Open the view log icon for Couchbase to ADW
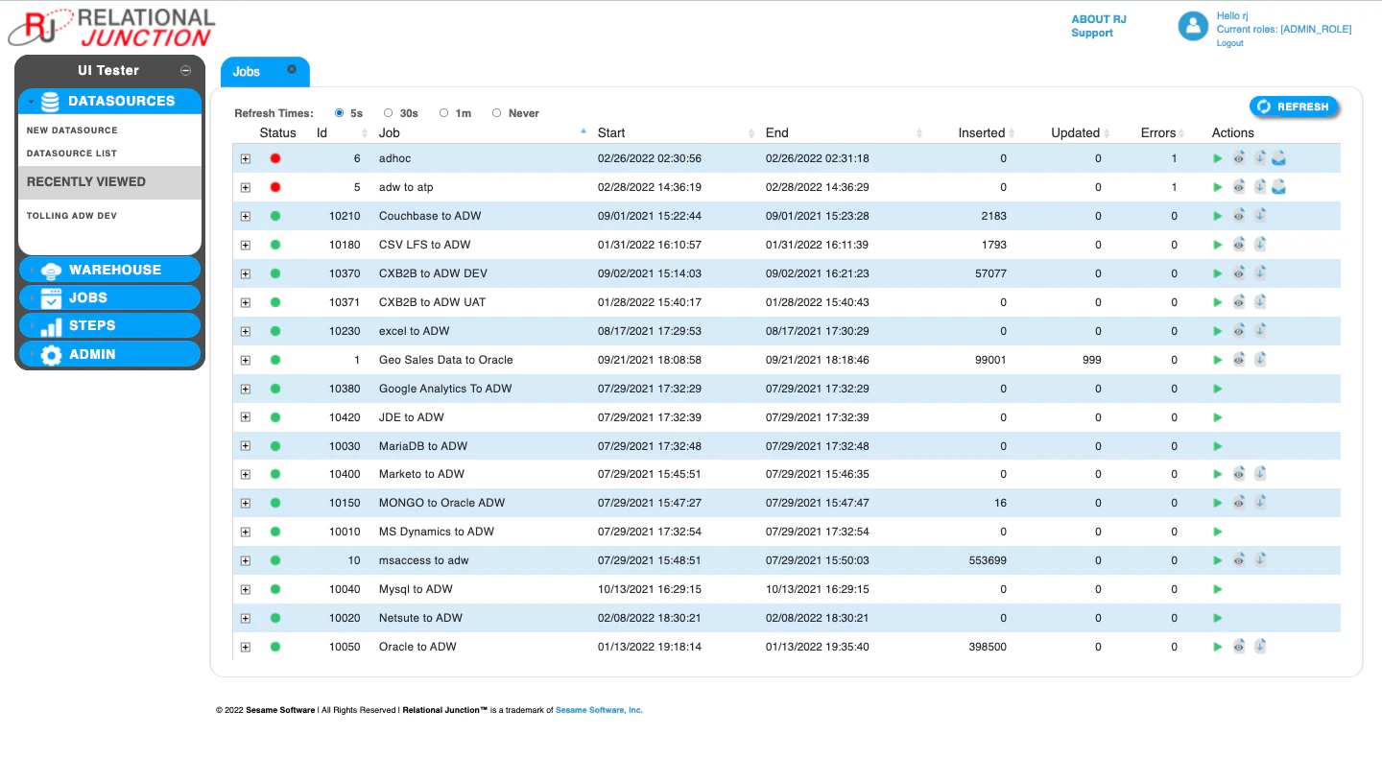The image size is (1382, 758). 1238,215
